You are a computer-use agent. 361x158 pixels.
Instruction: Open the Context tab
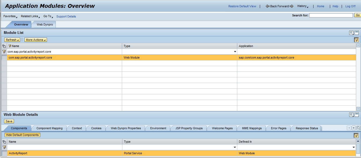pyautogui.click(x=77, y=128)
